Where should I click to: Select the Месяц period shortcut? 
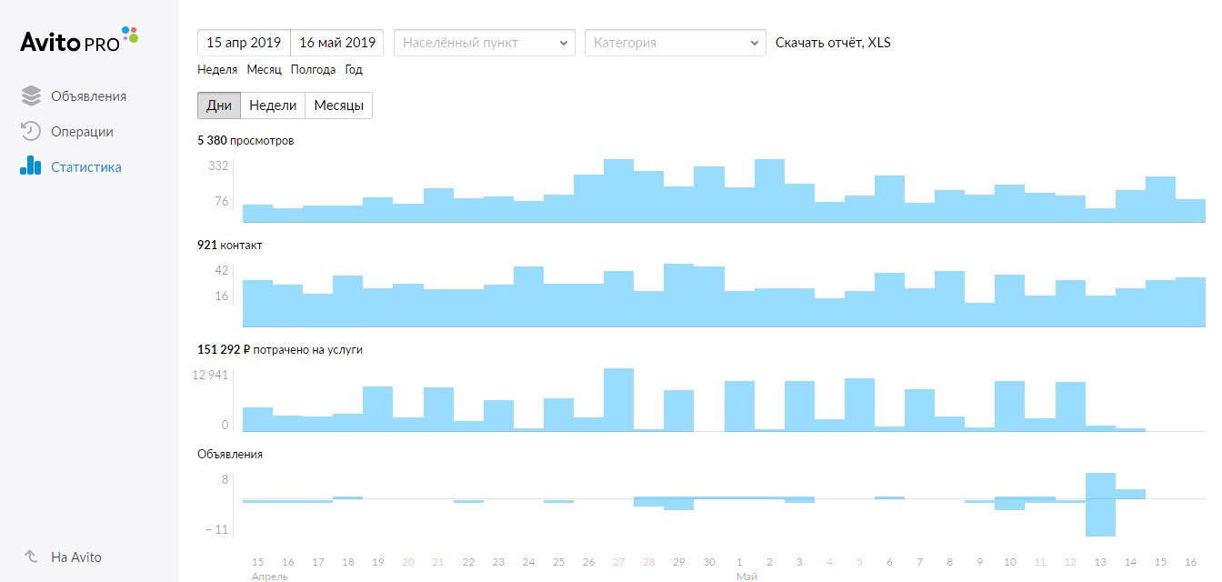tap(264, 70)
